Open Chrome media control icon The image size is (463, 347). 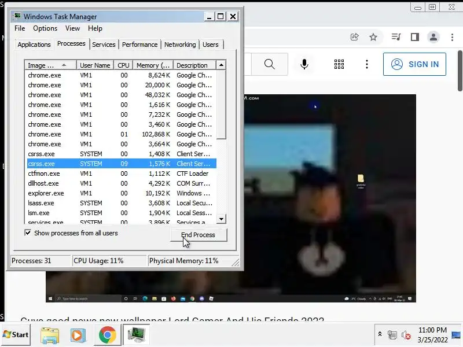tap(396, 37)
